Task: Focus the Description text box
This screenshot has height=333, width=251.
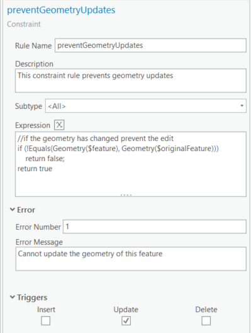Action: (131, 81)
